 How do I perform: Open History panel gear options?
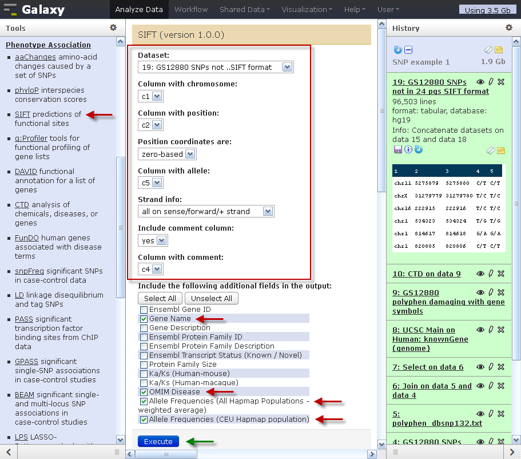coord(509,27)
